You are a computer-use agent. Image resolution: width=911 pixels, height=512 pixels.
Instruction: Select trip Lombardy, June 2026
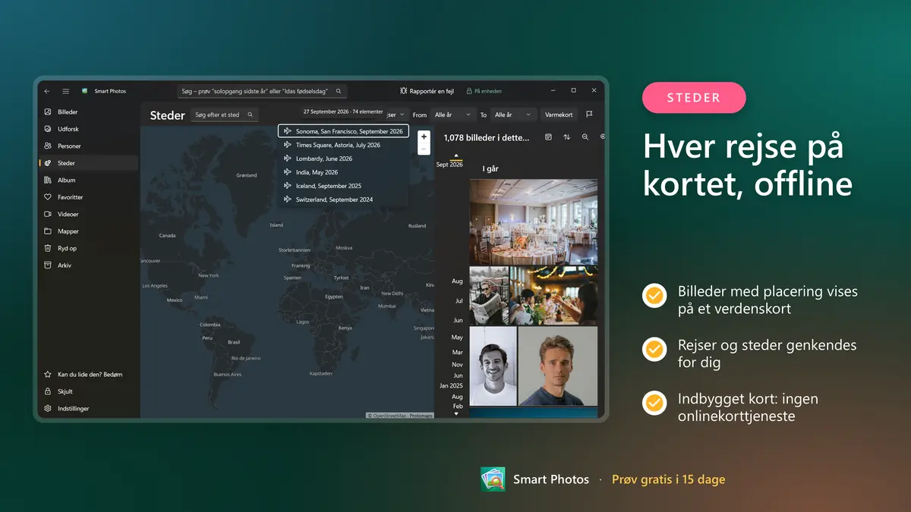pyautogui.click(x=344, y=159)
